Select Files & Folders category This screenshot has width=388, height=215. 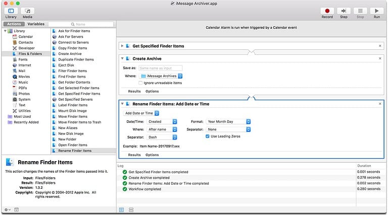click(x=30, y=54)
